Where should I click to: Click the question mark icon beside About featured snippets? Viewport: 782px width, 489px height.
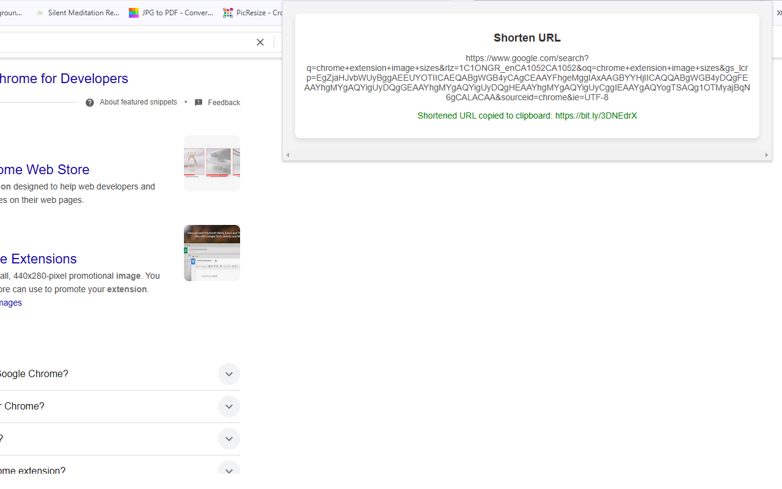tap(90, 103)
